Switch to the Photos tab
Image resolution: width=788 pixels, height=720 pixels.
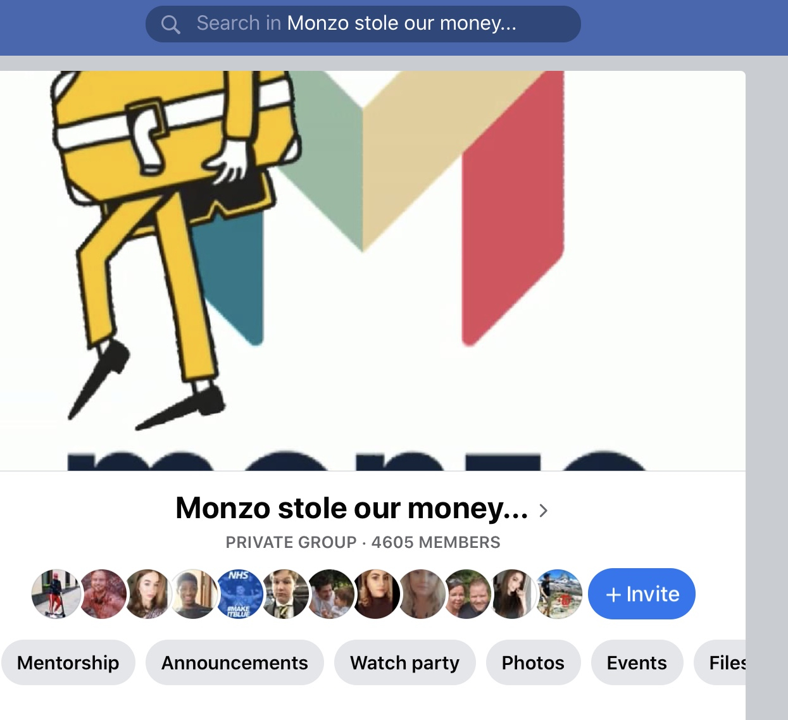pyautogui.click(x=533, y=662)
